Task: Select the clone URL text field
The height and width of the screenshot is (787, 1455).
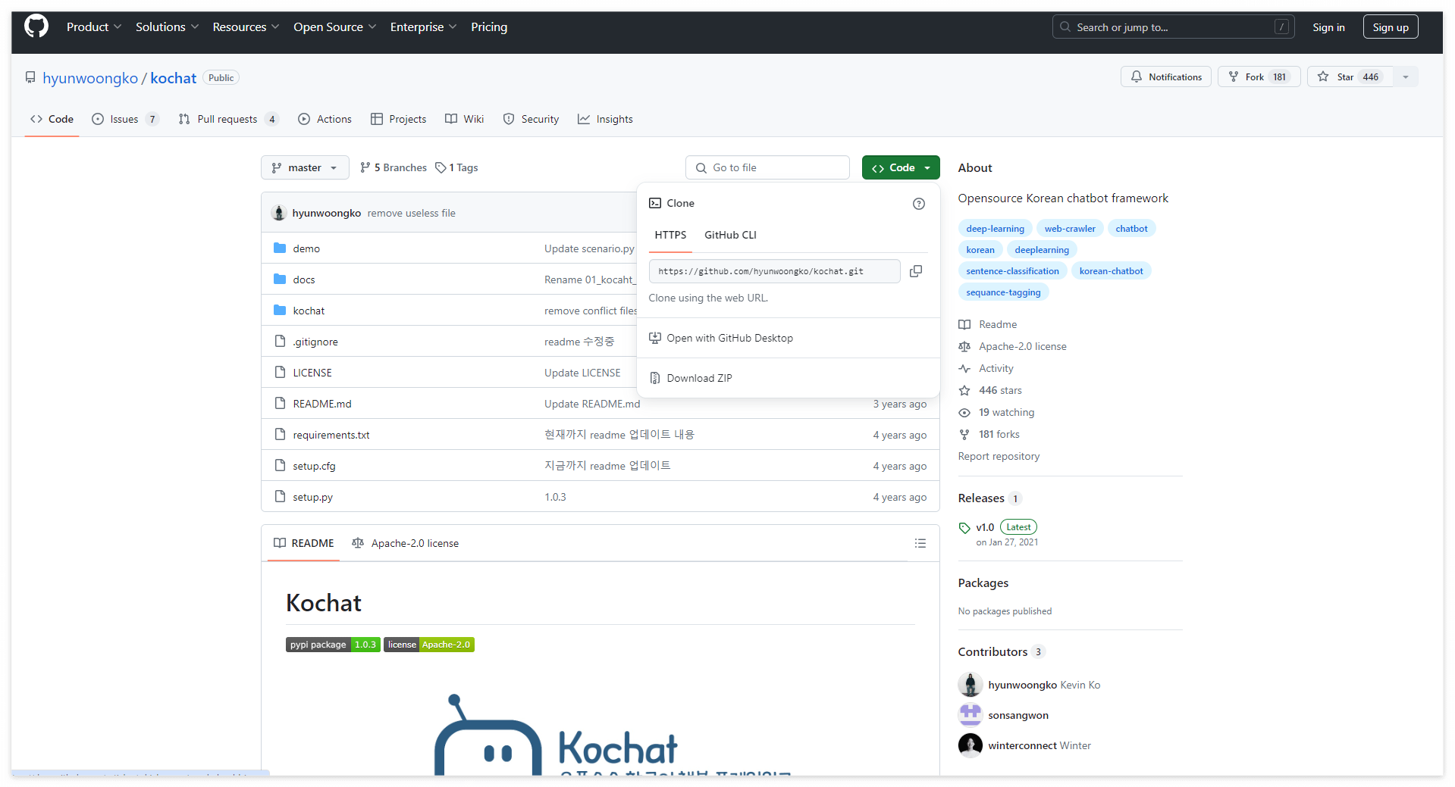Action: point(774,271)
